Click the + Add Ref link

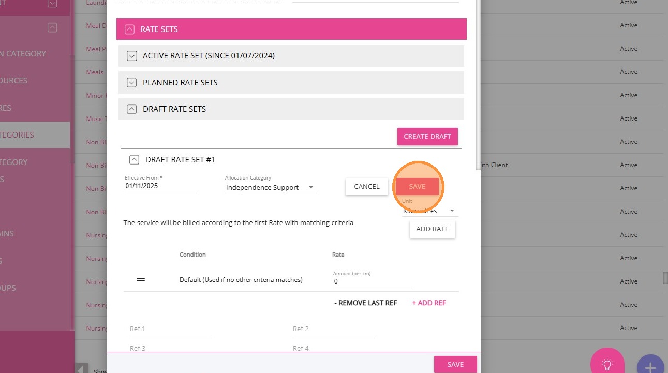tap(428, 303)
